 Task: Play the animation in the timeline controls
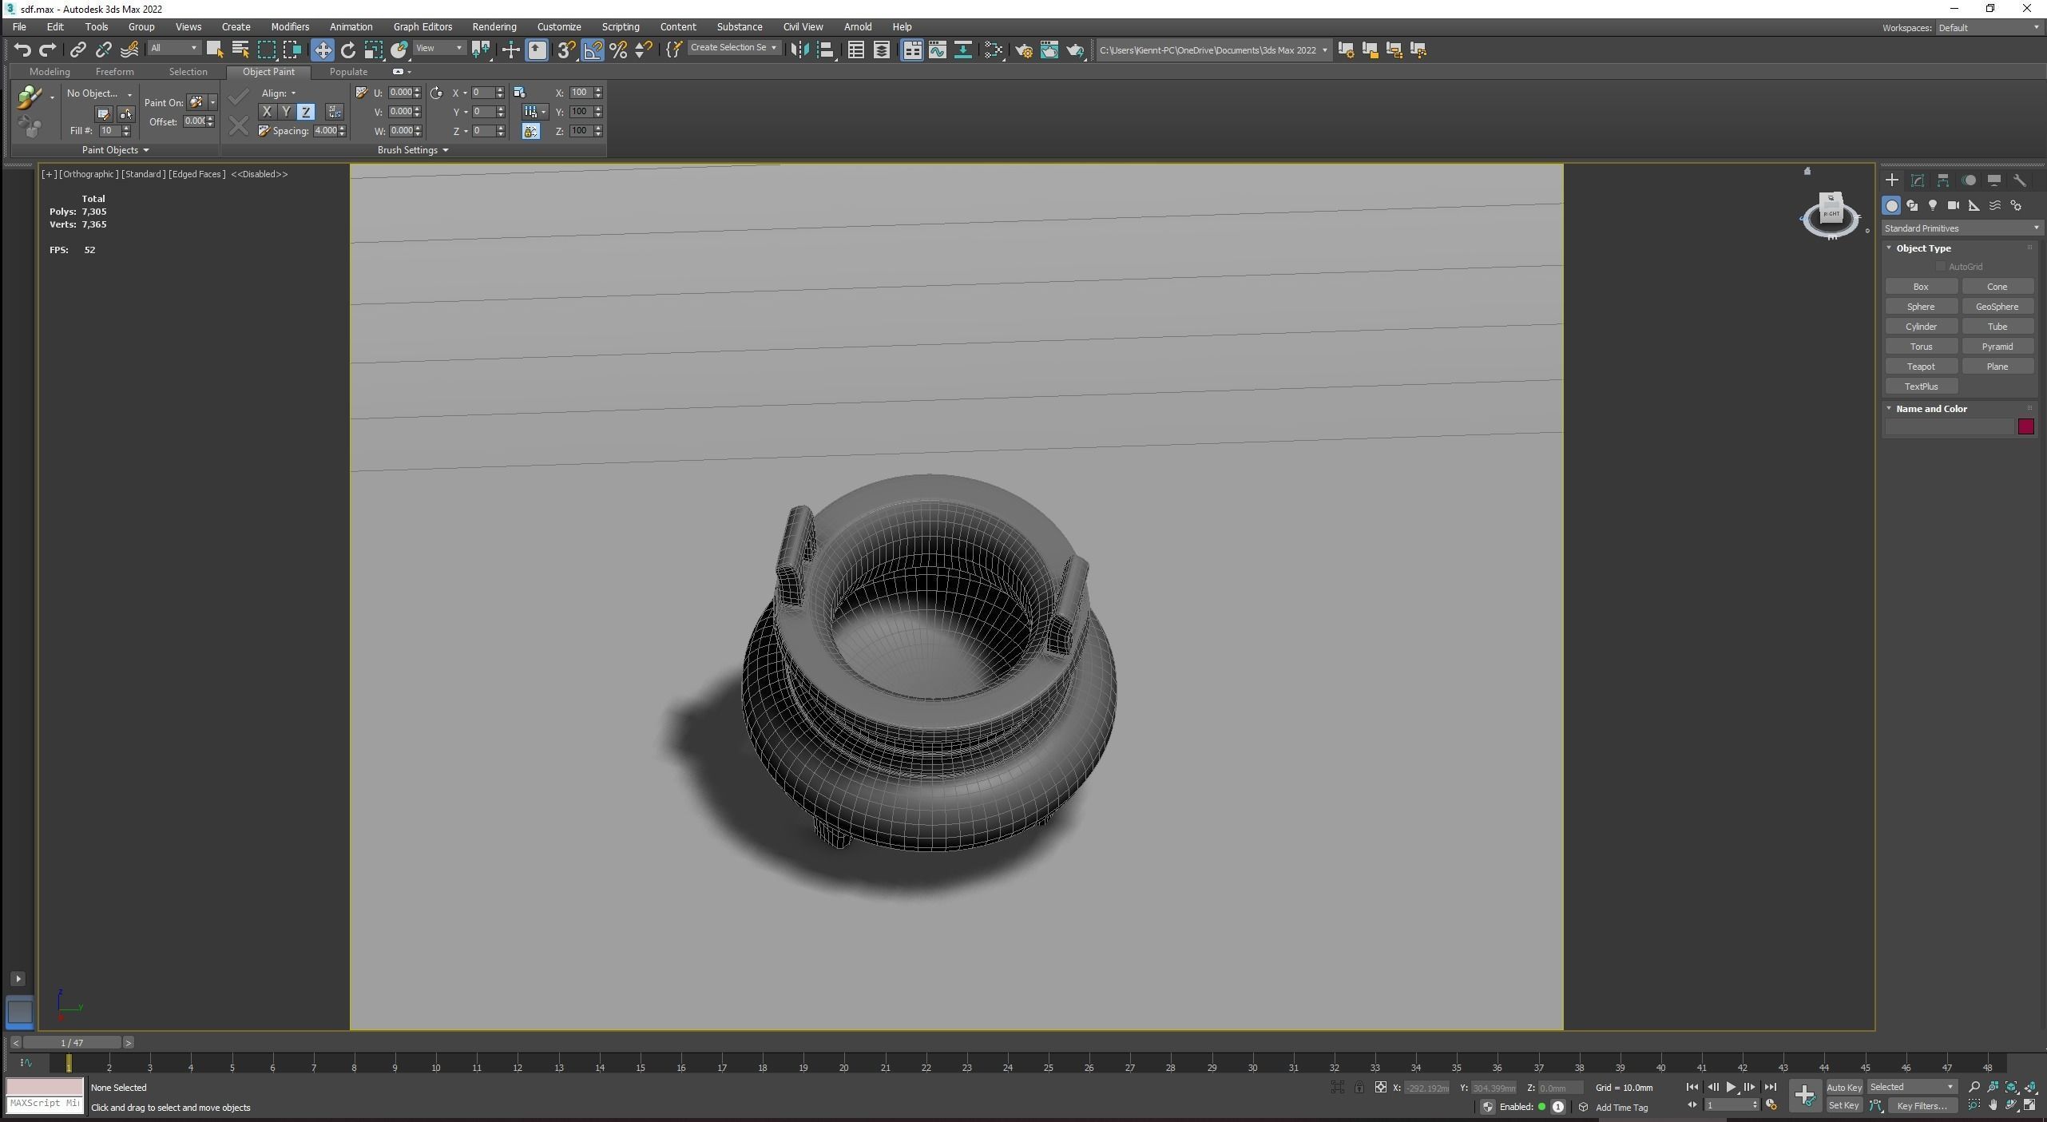pos(1731,1087)
